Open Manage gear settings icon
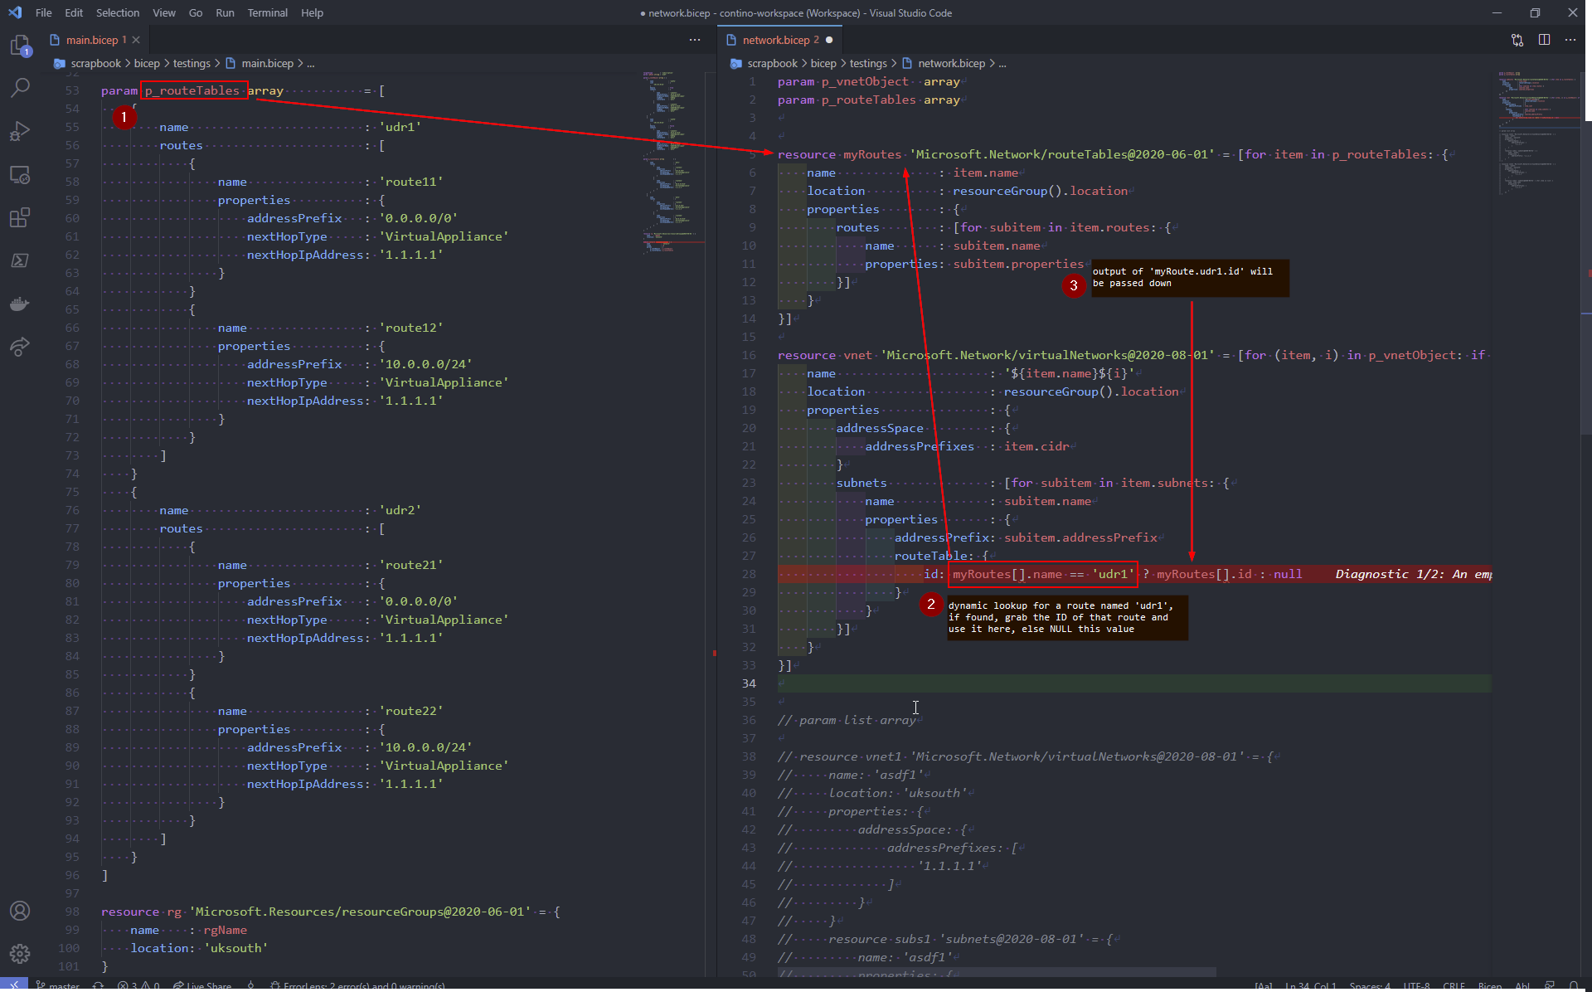Screen dimensions: 1592x992 coord(20,954)
